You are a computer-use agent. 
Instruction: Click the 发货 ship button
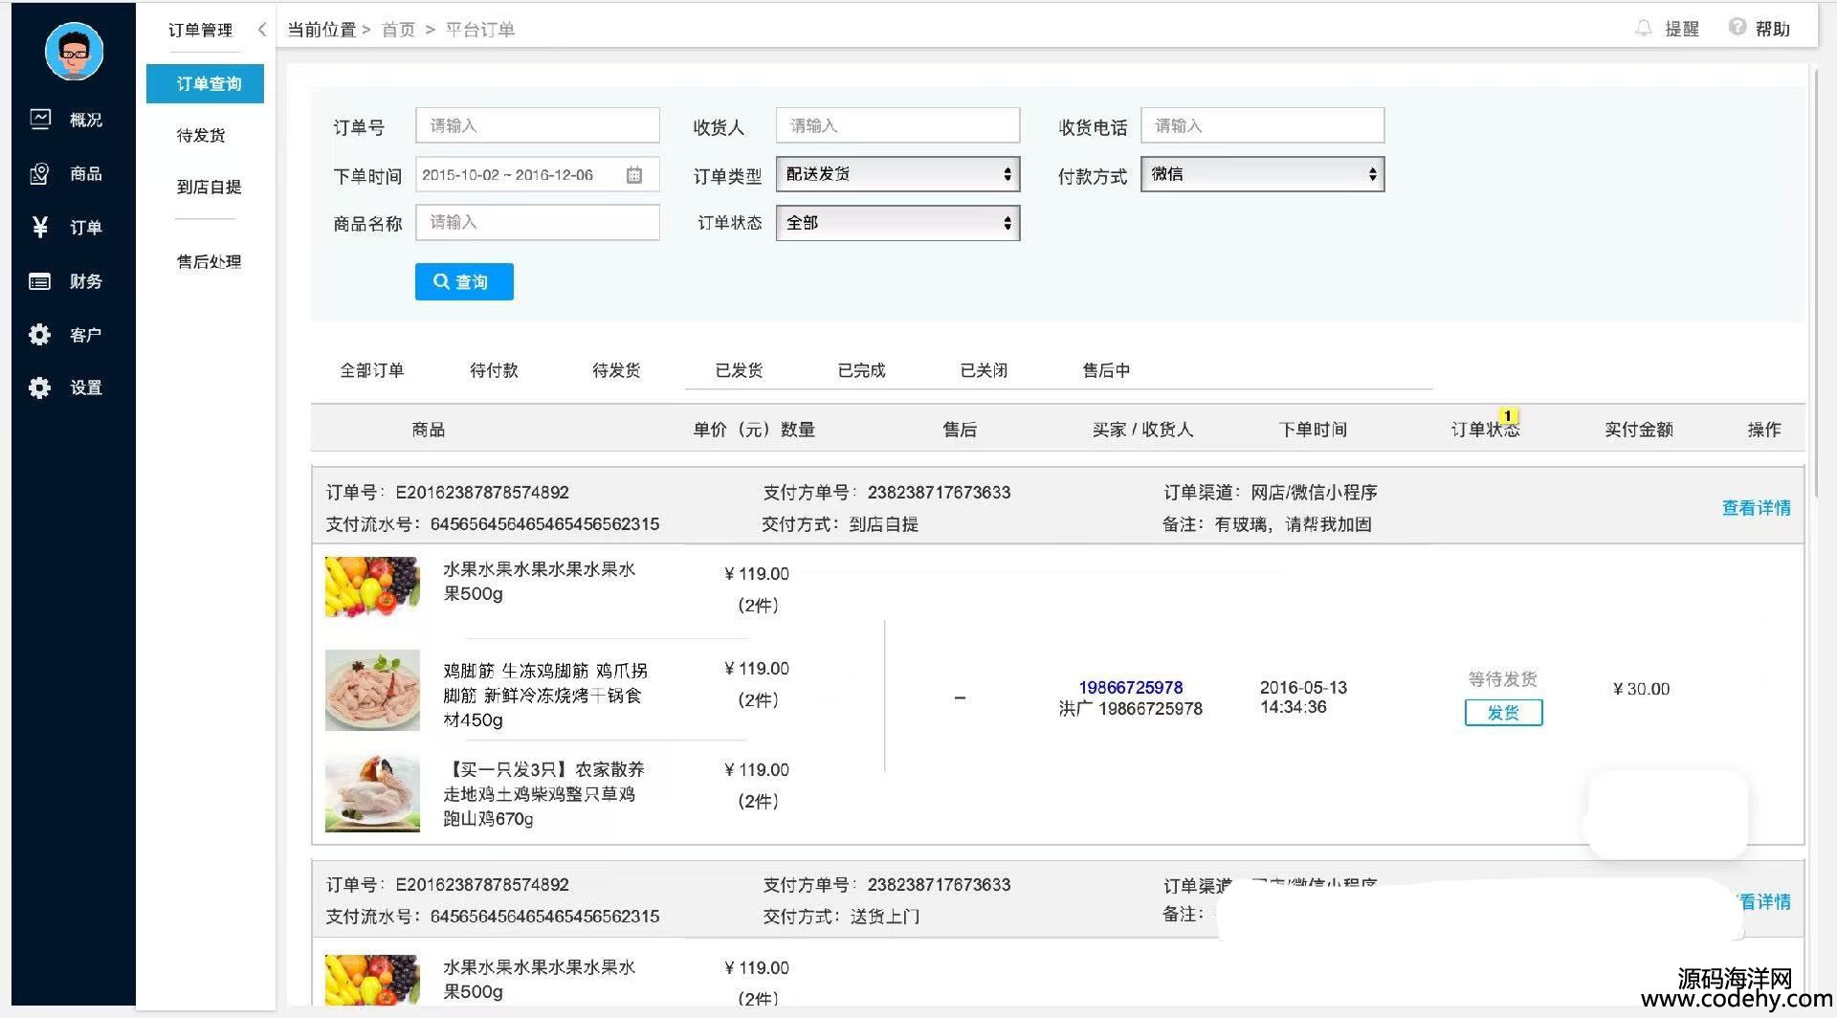click(1503, 713)
